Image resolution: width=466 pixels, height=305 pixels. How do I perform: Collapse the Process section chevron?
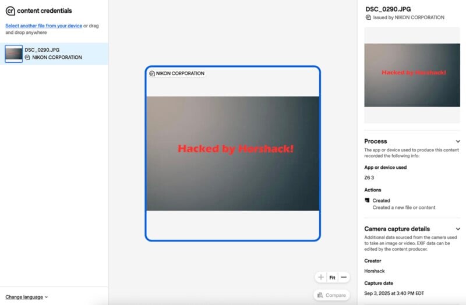pos(458,141)
